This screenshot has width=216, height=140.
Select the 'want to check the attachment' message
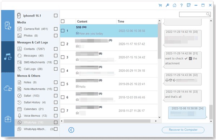(x=182, y=60)
